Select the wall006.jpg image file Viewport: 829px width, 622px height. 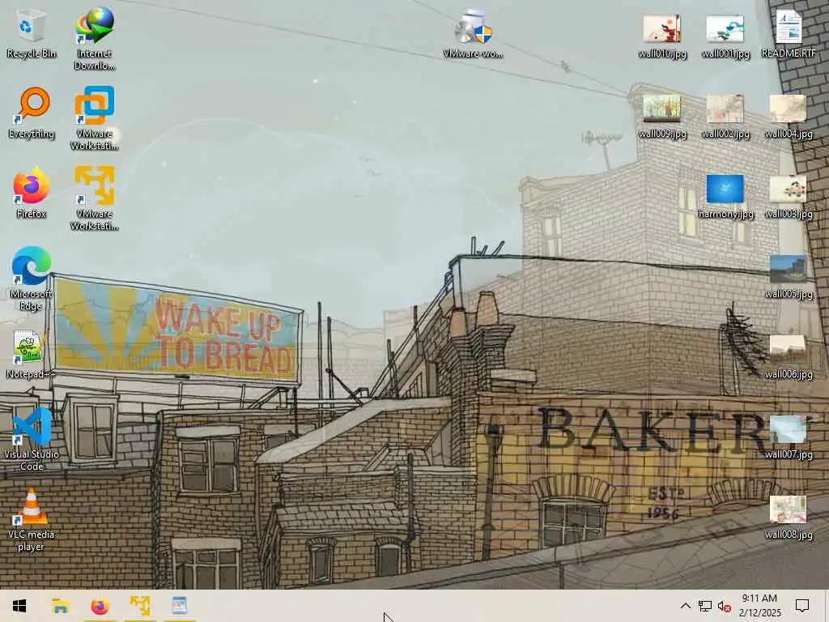coord(789,357)
